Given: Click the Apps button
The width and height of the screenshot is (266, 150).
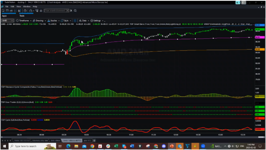Looking at the screenshot, I should click(x=4, y=16).
